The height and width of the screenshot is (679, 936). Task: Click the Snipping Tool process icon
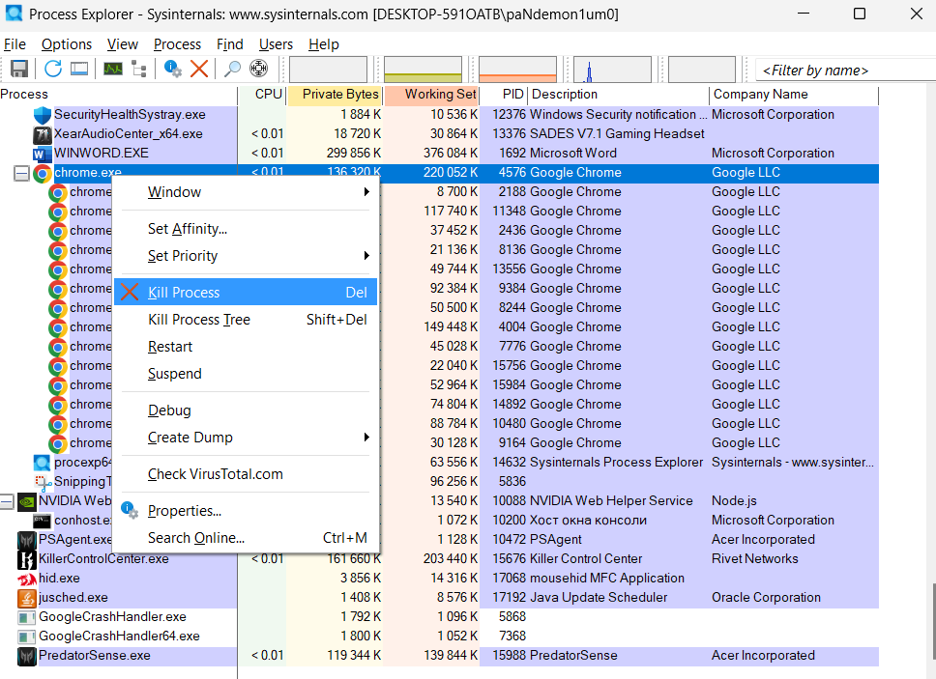point(43,482)
